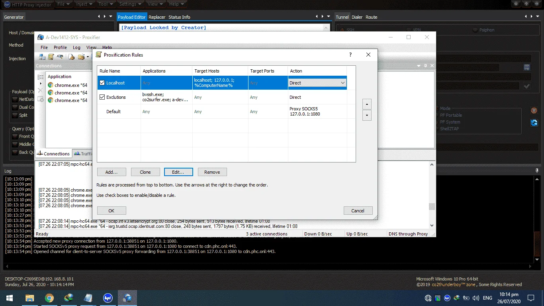
Task: Open the File dropdown in HTTP Proxy Injector
Action: click(x=63, y=4)
